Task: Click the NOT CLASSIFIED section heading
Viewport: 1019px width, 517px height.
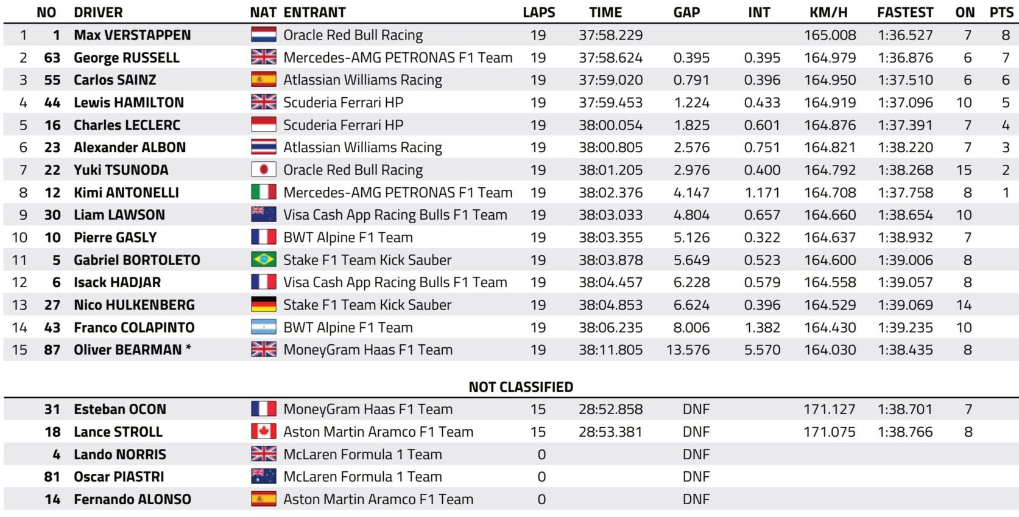Action: [x=521, y=387]
